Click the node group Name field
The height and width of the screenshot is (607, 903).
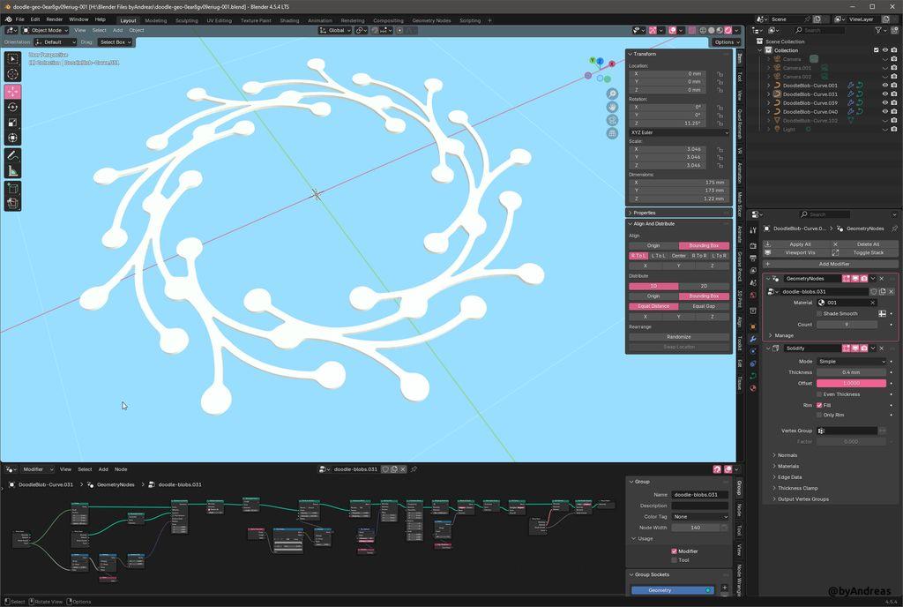(700, 495)
